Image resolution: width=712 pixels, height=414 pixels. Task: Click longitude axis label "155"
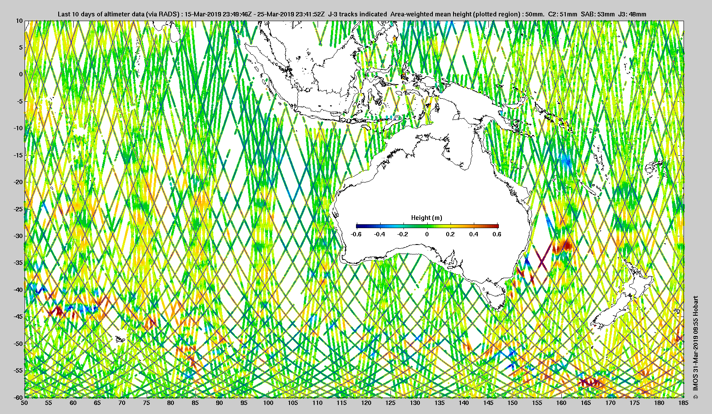pos(537,403)
